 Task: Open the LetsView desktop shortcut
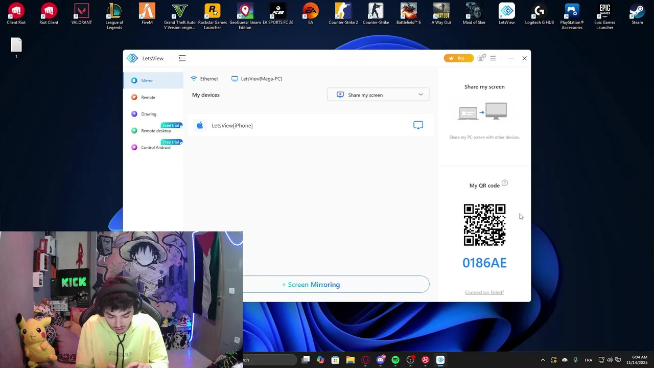(507, 14)
